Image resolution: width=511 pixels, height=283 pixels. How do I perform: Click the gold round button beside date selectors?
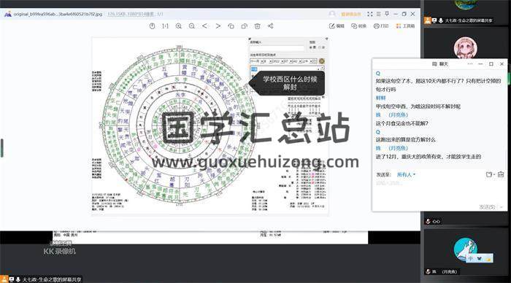click(322, 61)
